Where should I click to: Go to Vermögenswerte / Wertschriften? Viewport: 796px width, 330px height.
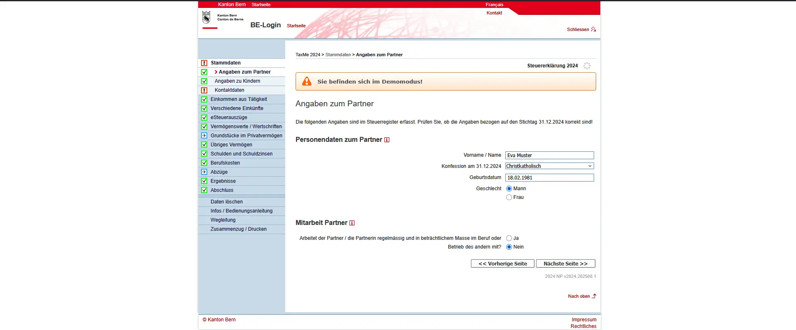[x=246, y=127]
